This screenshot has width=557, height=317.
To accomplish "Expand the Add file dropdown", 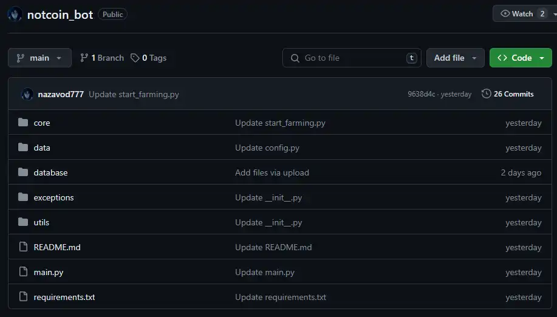I will tap(455, 58).
